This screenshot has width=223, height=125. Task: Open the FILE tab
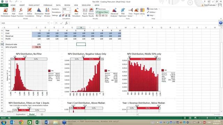click(4, 5)
